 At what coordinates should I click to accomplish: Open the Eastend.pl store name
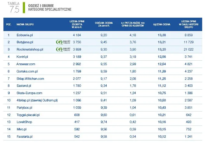click(23, 86)
